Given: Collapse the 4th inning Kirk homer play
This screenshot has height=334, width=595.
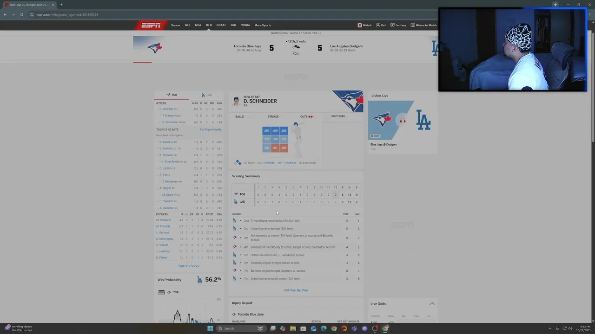Looking at the screenshot, I should 240,238.
